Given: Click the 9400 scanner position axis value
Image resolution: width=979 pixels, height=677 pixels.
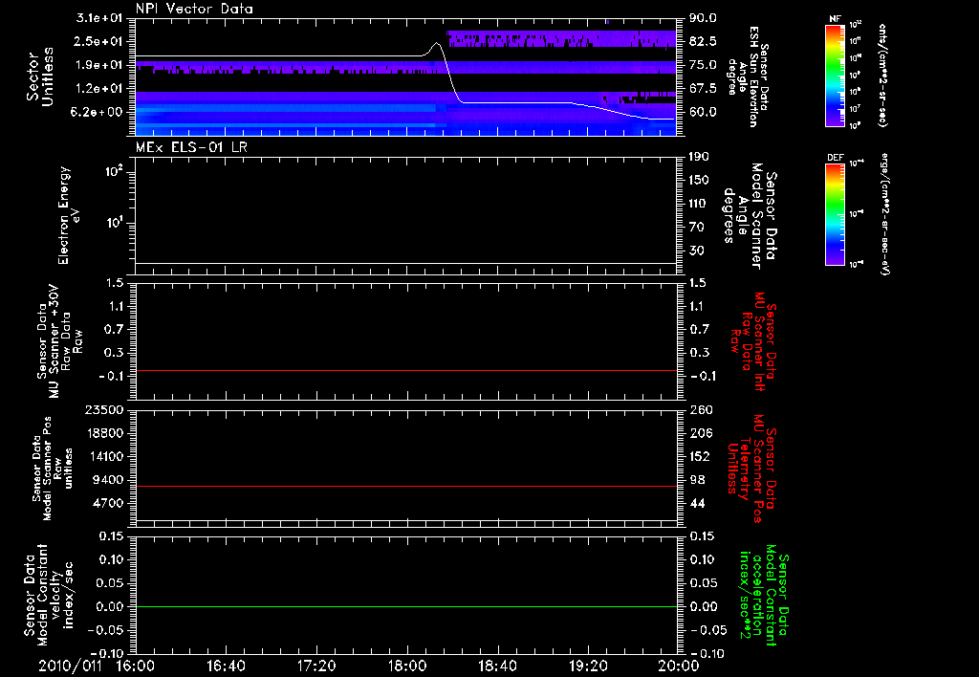Looking at the screenshot, I should pos(107,480).
